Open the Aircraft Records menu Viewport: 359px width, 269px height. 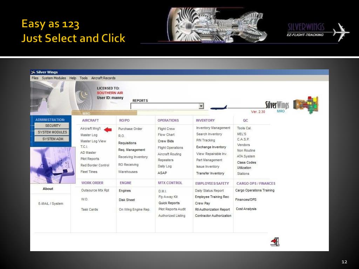coord(103,78)
